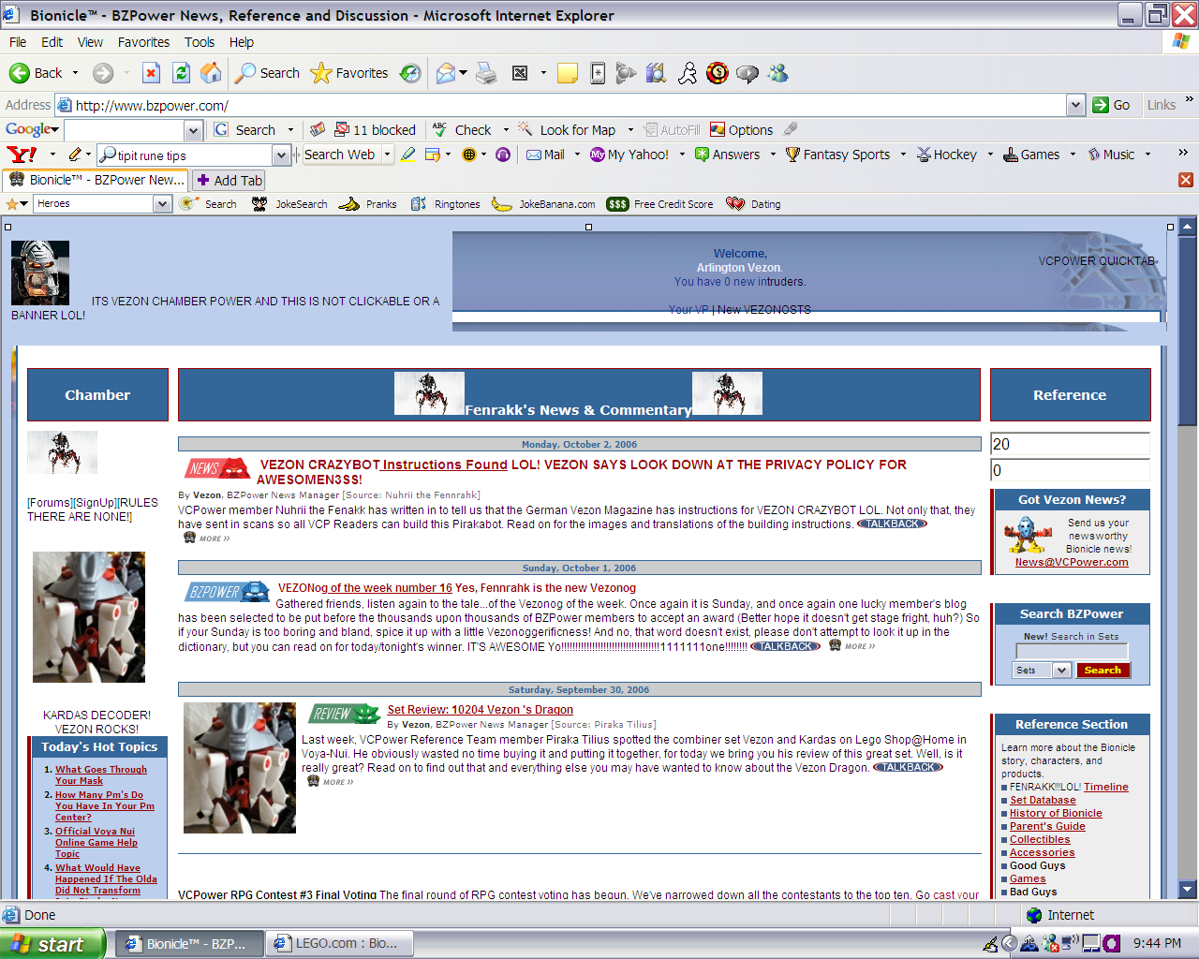Open the History clock icon

tap(410, 73)
